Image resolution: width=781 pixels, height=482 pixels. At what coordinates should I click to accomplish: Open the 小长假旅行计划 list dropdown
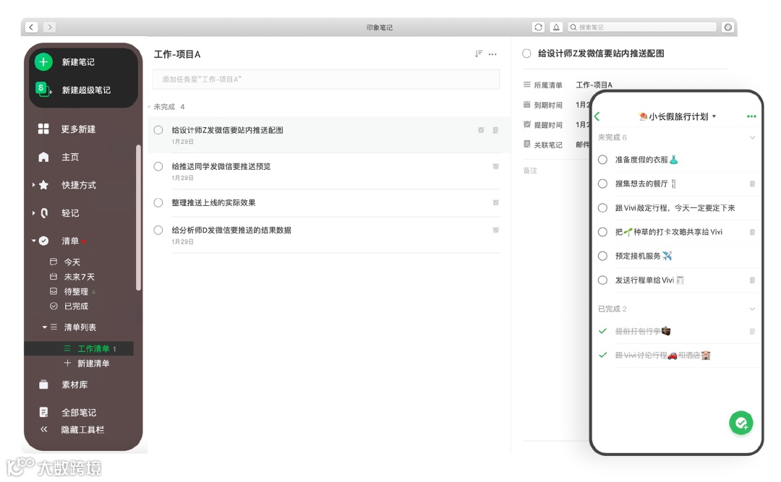point(714,116)
